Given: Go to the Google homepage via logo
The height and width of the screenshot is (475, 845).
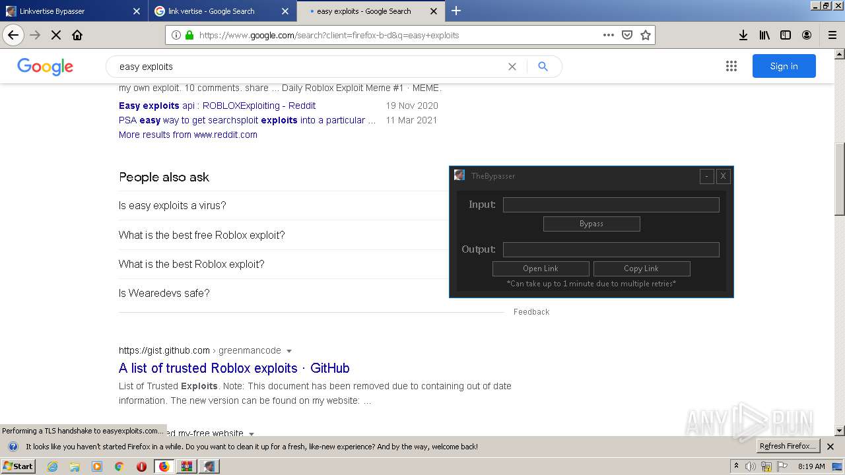Looking at the screenshot, I should click(45, 66).
